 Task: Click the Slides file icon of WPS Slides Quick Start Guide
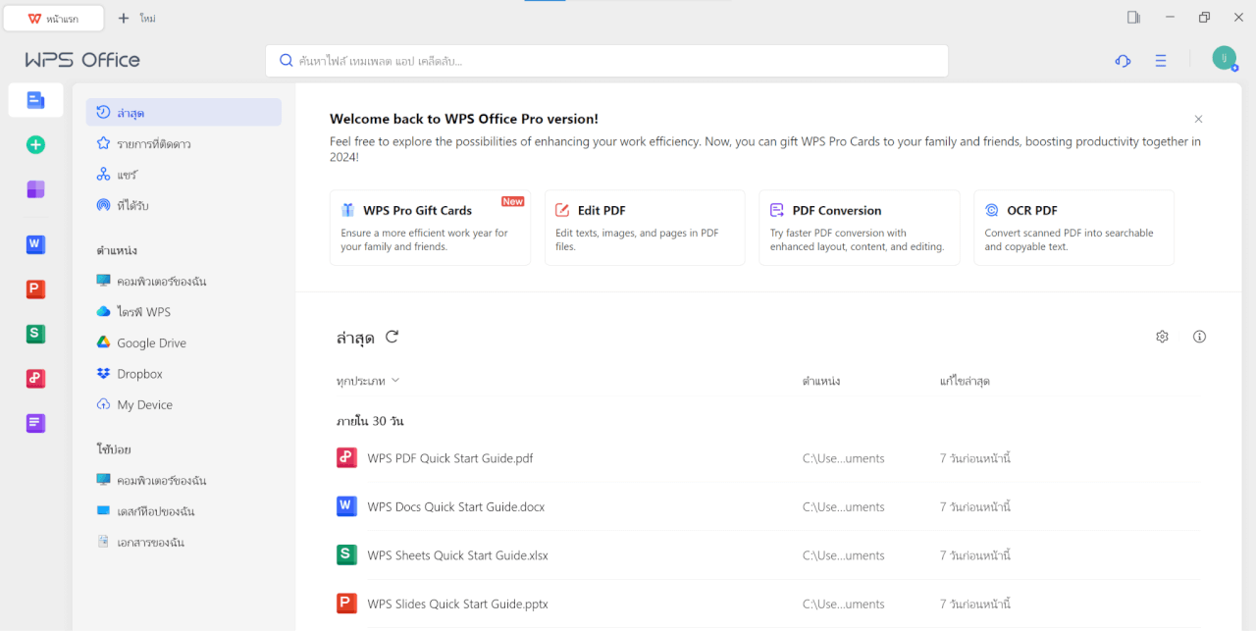click(x=346, y=604)
